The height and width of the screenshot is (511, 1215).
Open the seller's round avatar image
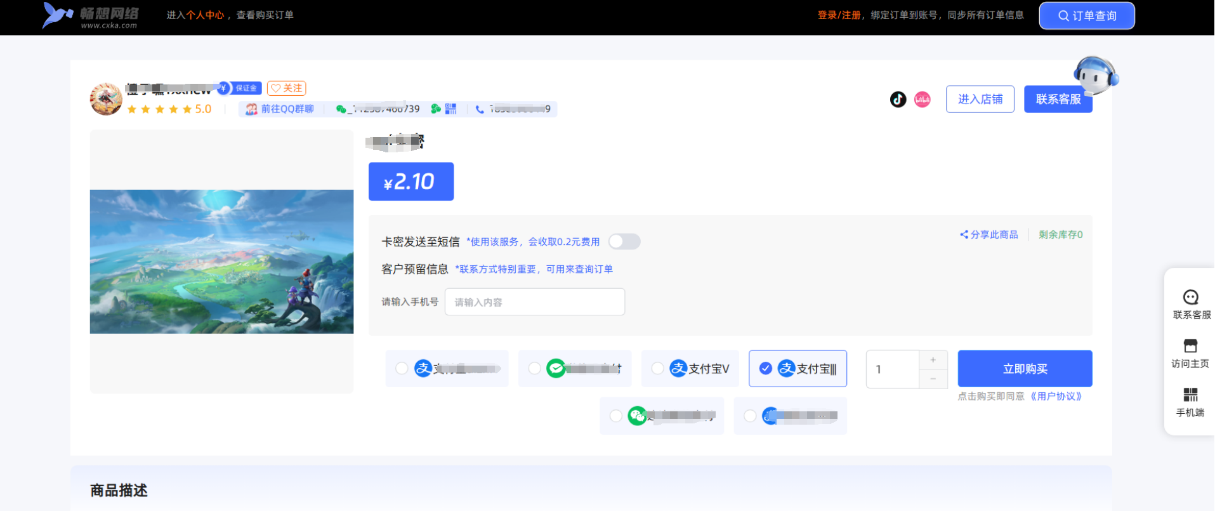pyautogui.click(x=106, y=98)
